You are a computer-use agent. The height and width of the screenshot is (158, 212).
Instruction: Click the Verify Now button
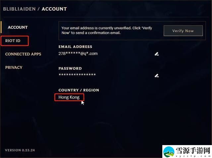click(183, 31)
